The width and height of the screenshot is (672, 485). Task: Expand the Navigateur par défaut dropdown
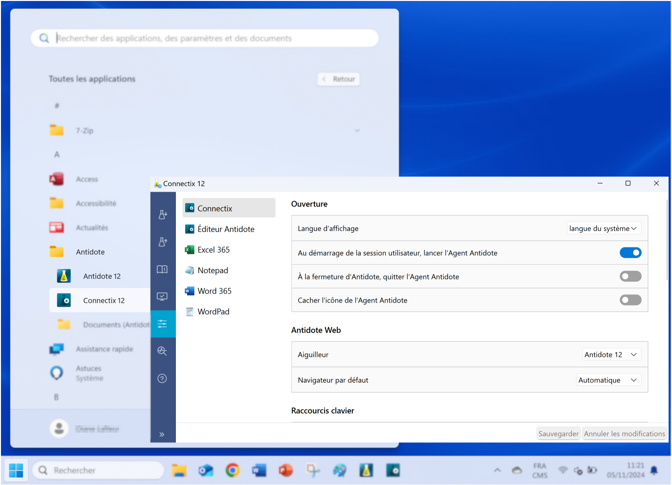[608, 380]
